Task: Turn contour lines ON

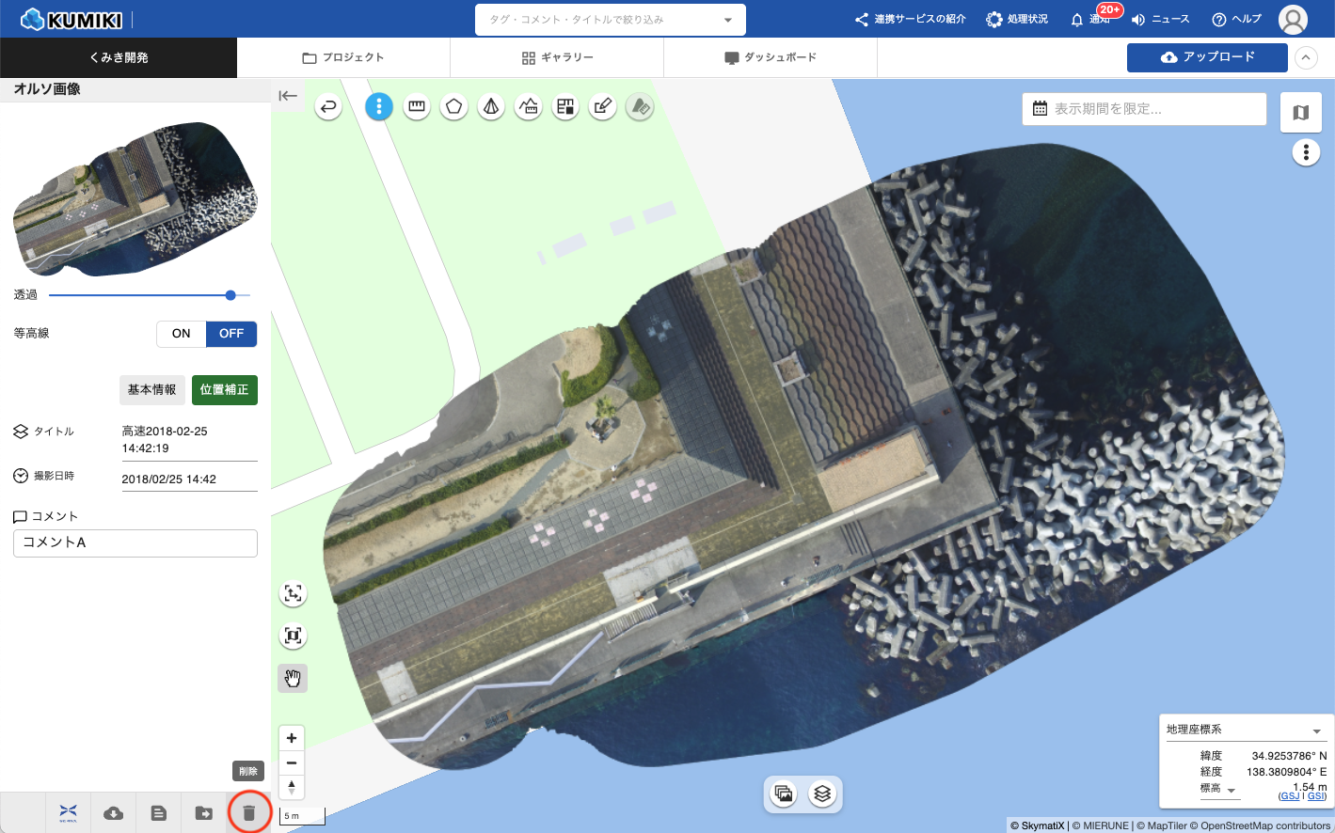Action: pos(182,334)
